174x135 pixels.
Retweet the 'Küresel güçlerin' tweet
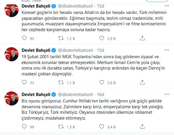61,38
